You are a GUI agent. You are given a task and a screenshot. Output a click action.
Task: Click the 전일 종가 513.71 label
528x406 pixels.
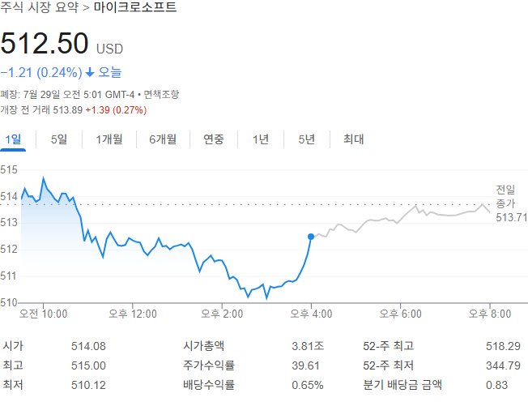click(x=511, y=203)
